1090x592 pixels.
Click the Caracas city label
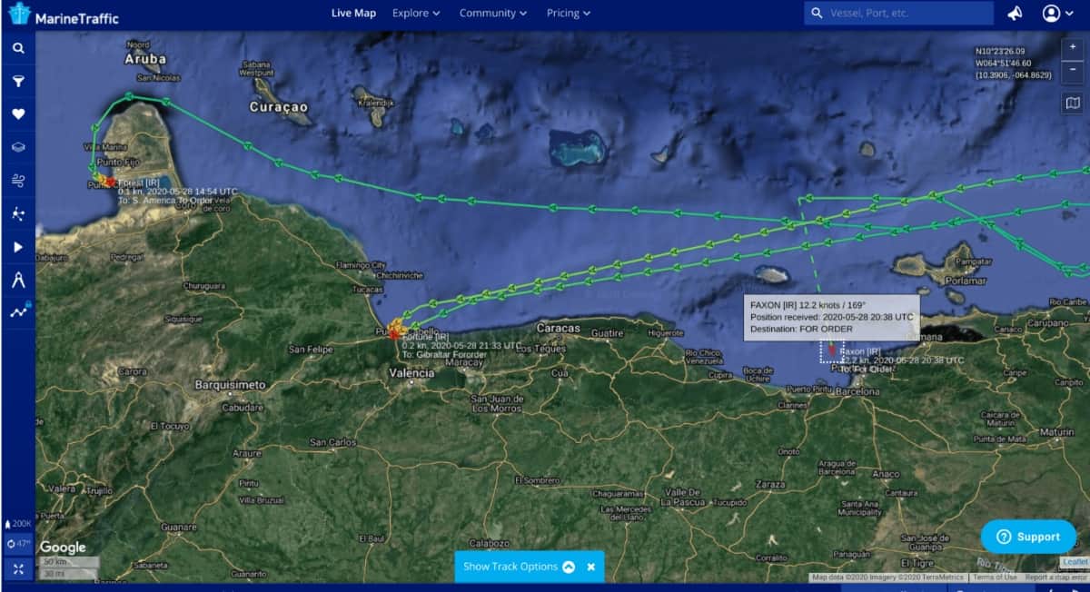point(559,328)
